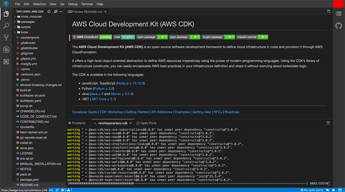Open the Examples link

(182, 112)
